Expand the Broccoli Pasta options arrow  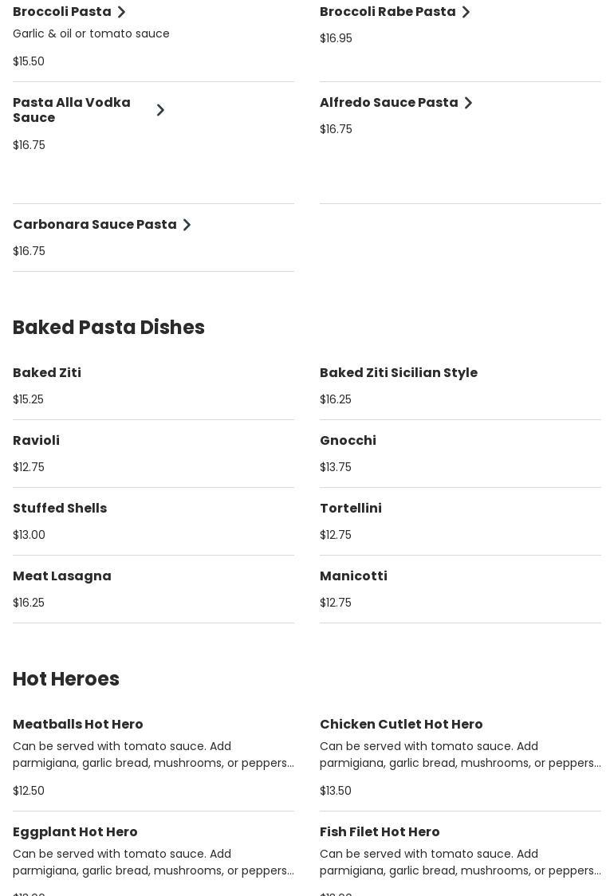tap(121, 12)
